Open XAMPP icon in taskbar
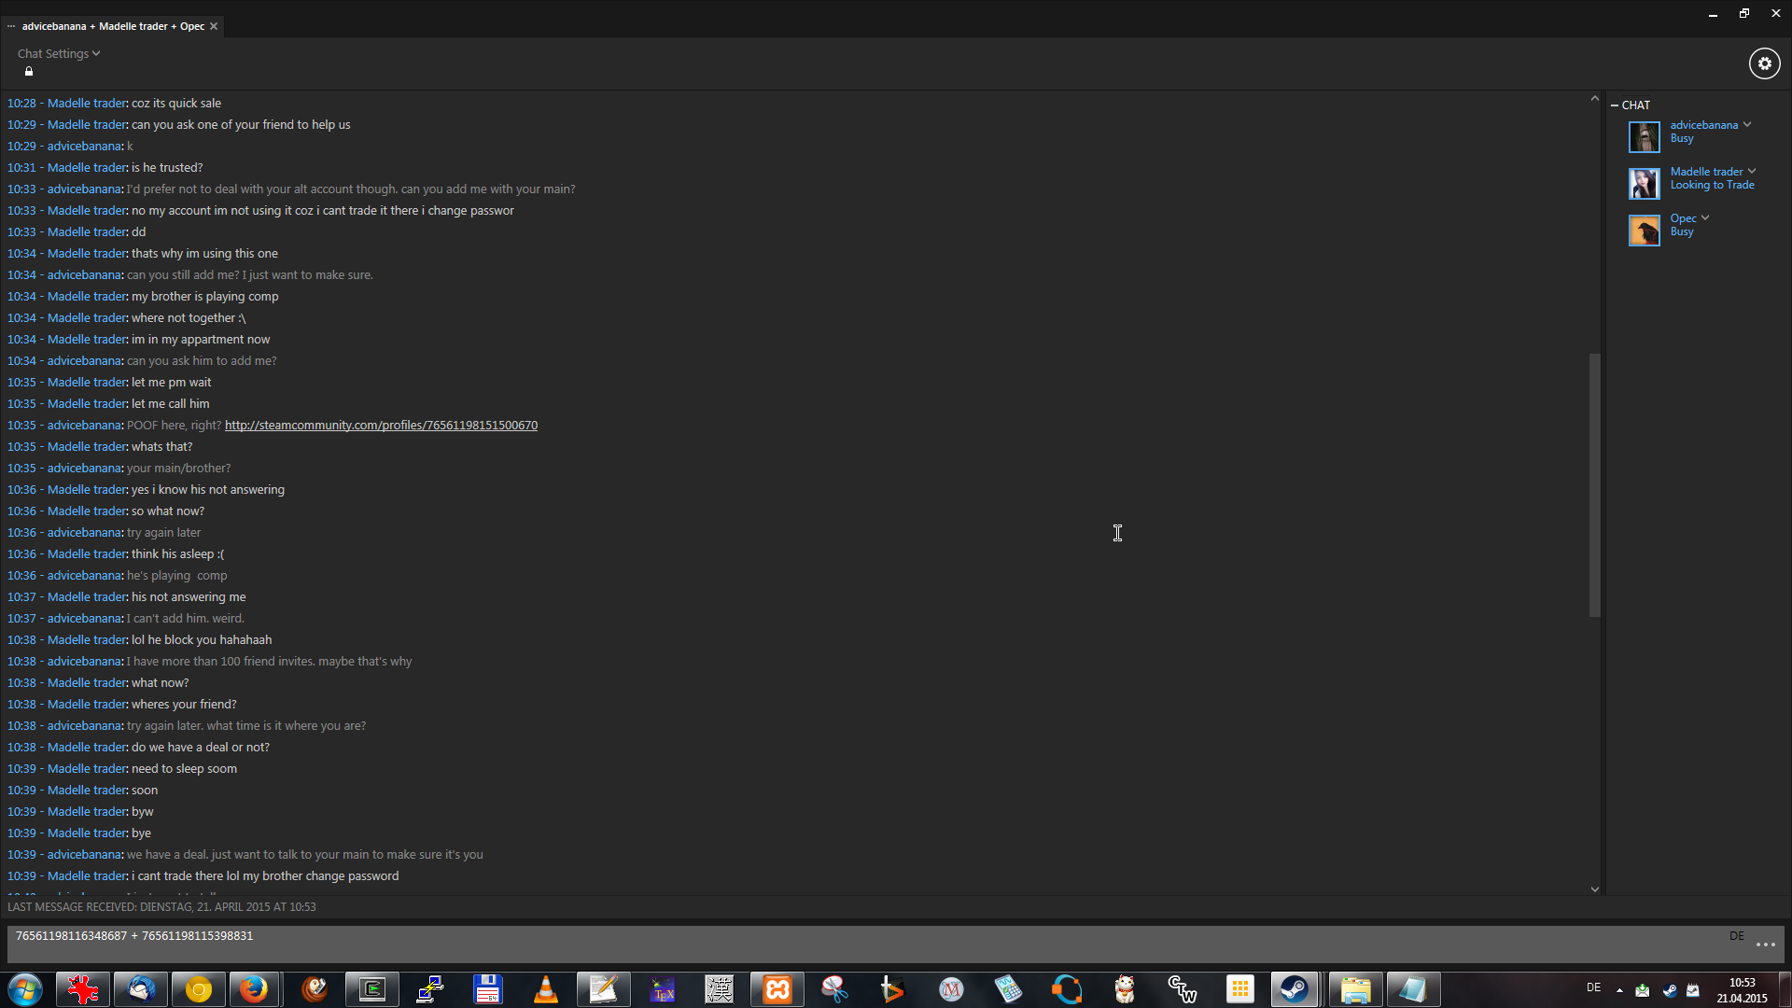This screenshot has height=1008, width=1792. 777,989
